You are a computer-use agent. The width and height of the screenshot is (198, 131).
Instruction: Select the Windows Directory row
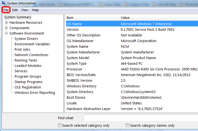tap(132, 86)
